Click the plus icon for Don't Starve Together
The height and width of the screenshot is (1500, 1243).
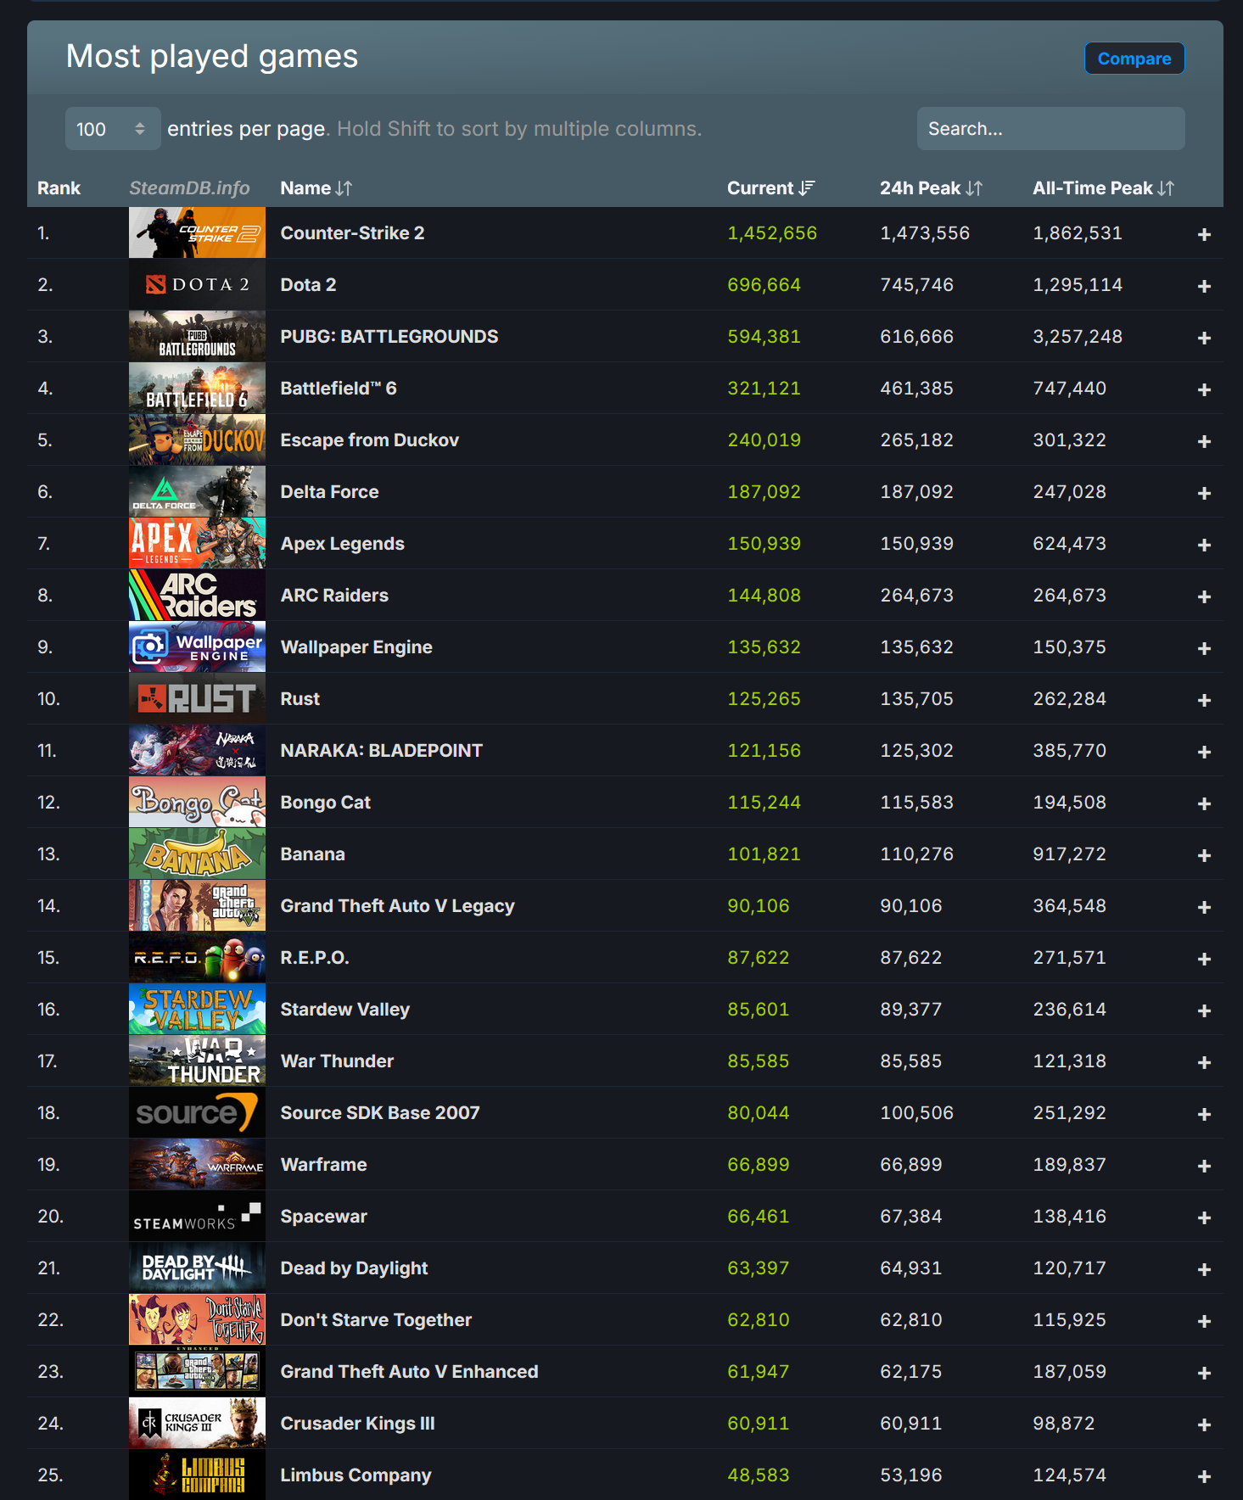(x=1204, y=1321)
